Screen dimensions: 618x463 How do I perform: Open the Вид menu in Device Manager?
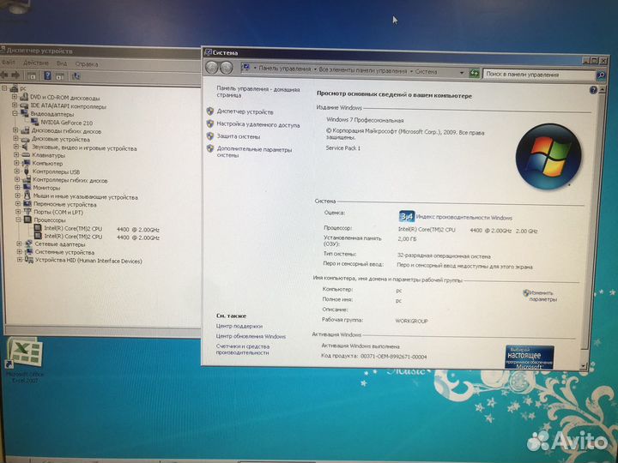click(x=62, y=63)
